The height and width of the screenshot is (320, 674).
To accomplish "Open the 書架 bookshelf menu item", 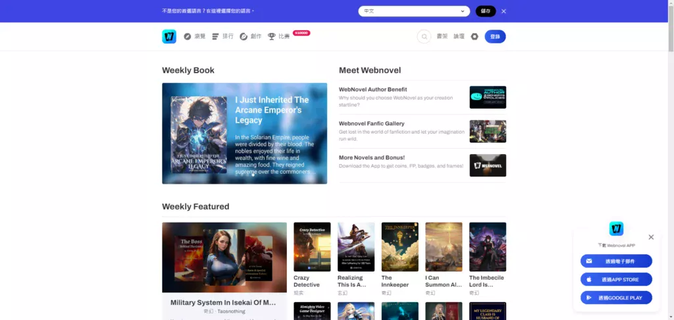I will coord(442,37).
